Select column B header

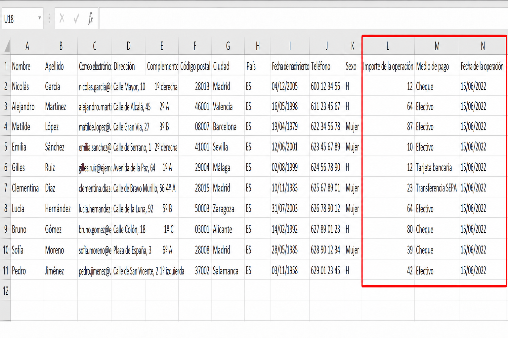point(61,46)
